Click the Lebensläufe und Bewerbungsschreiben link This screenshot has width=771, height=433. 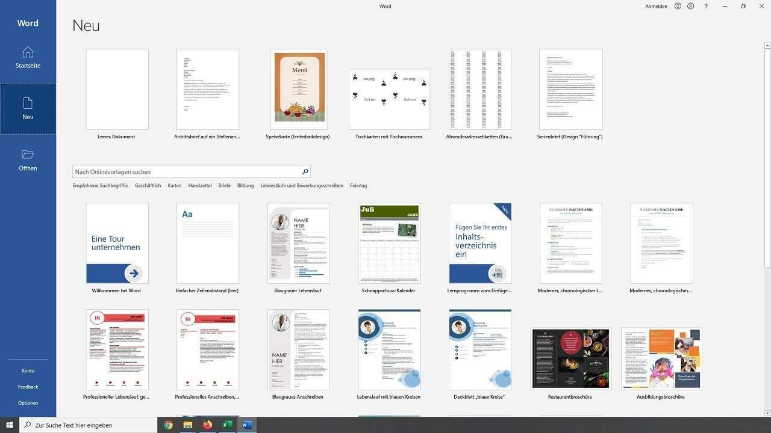coord(302,186)
